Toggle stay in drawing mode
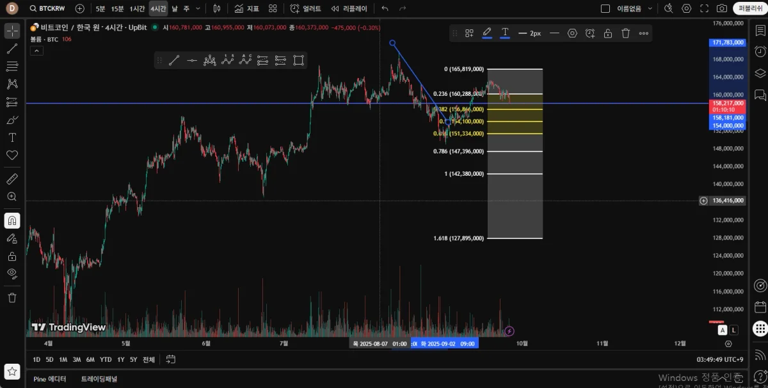Image resolution: width=768 pixels, height=388 pixels. (12, 238)
